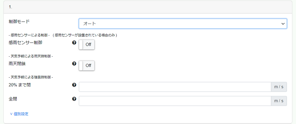Image resolution: width=296 pixels, height=124 pixels.
Task: Enable the 感雨センサー制御 switch
Action: (x=87, y=45)
